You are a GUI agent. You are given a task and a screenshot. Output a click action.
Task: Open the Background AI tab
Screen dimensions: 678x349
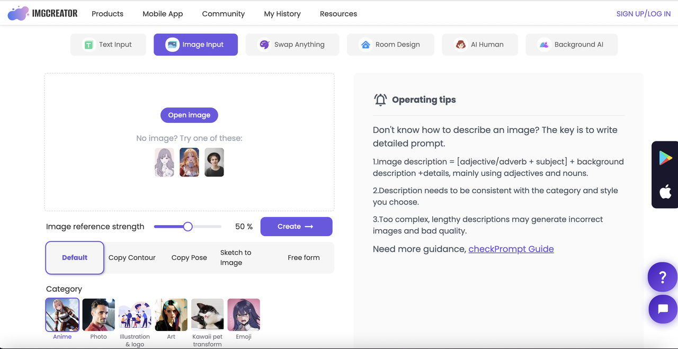click(572, 44)
